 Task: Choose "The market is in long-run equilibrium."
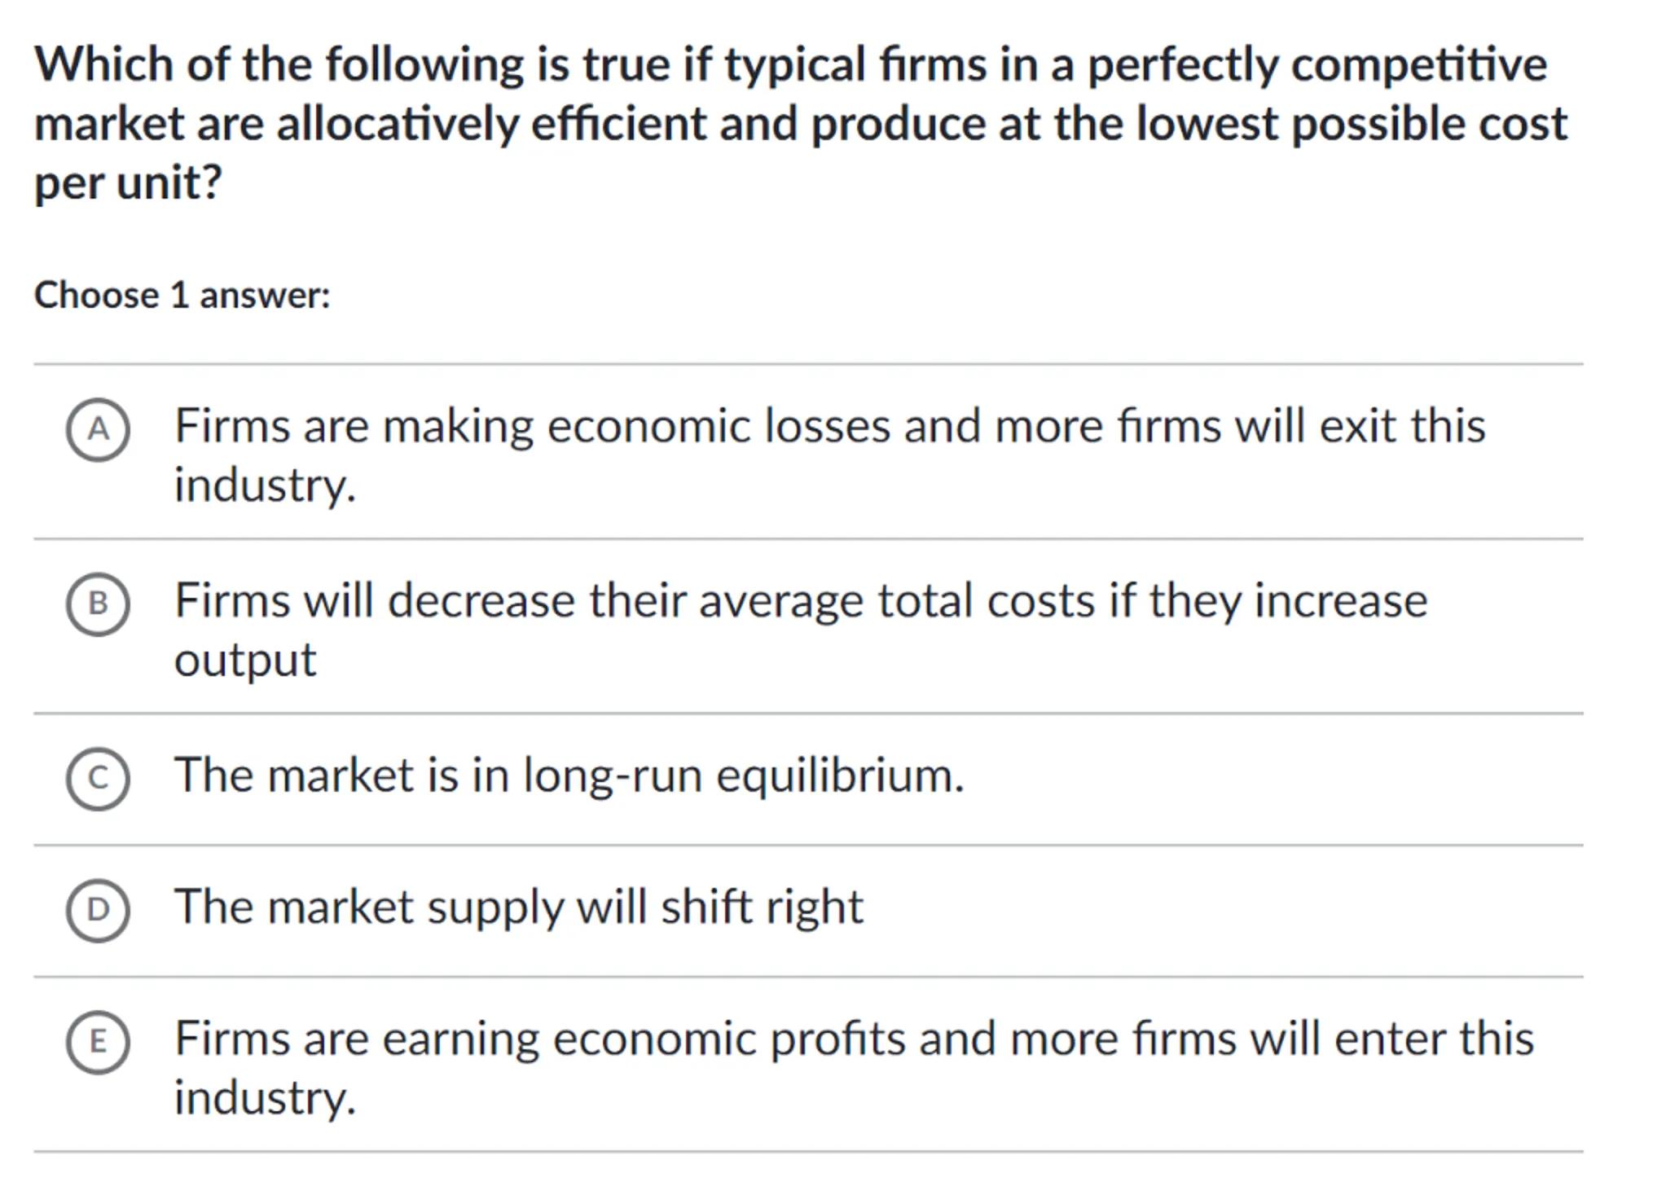(569, 775)
